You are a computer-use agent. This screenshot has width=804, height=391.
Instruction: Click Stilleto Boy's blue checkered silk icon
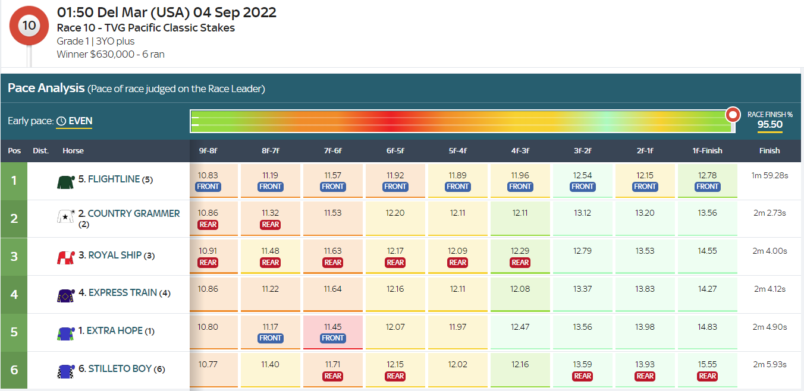[x=65, y=370]
